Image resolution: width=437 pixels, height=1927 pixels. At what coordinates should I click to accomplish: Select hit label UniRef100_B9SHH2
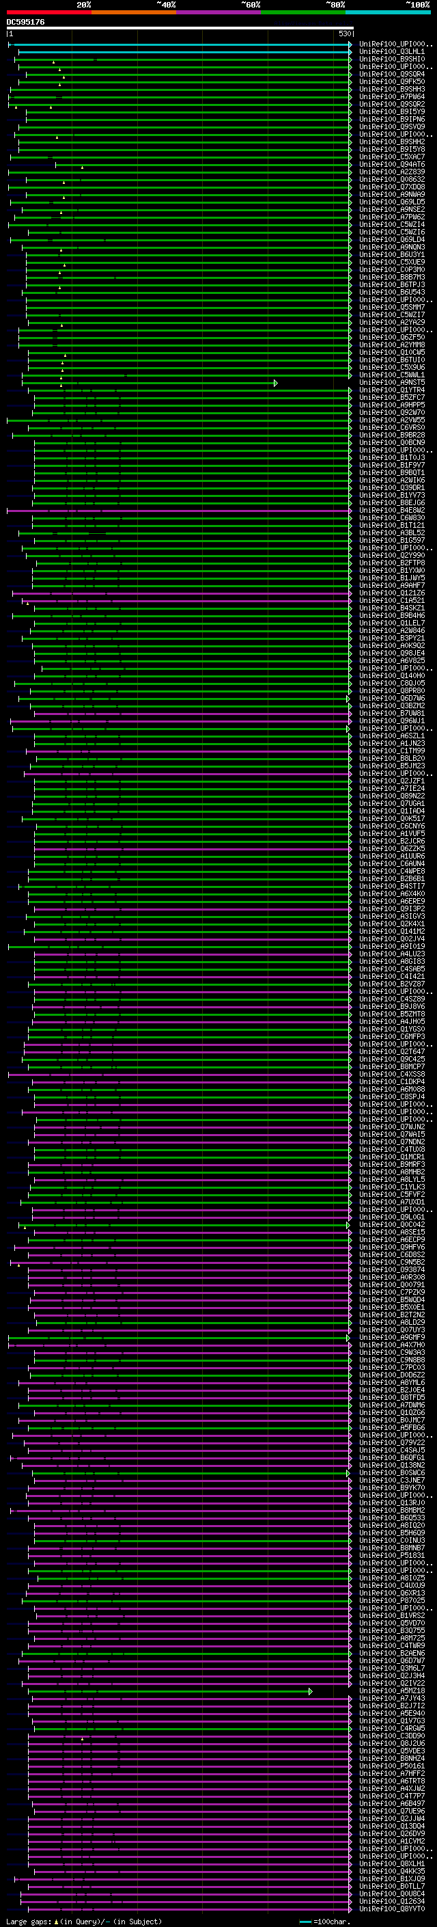(x=392, y=142)
